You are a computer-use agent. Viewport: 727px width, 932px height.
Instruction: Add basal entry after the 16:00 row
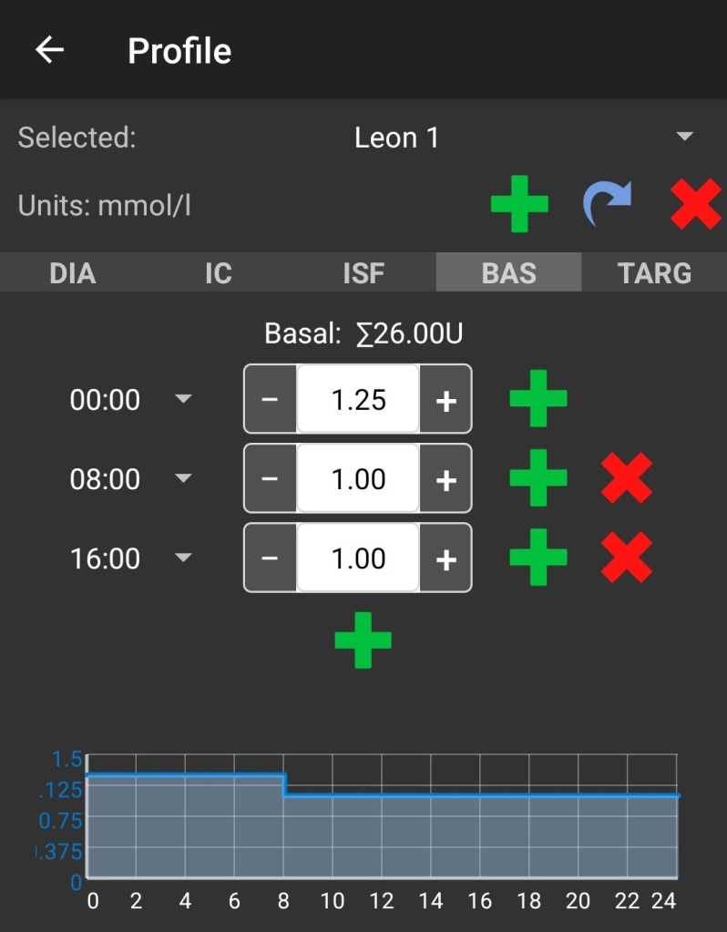pyautogui.click(x=538, y=558)
